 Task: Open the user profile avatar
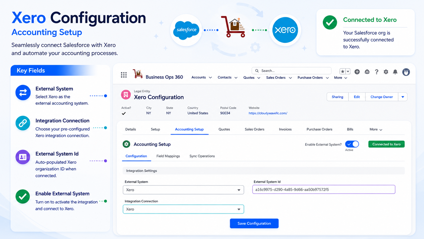tap(406, 72)
